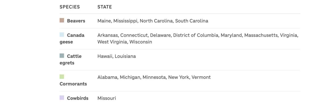Click the gray-green Cattle egrets swatch
Viewport: 318px width, 105px height.
pos(62,56)
